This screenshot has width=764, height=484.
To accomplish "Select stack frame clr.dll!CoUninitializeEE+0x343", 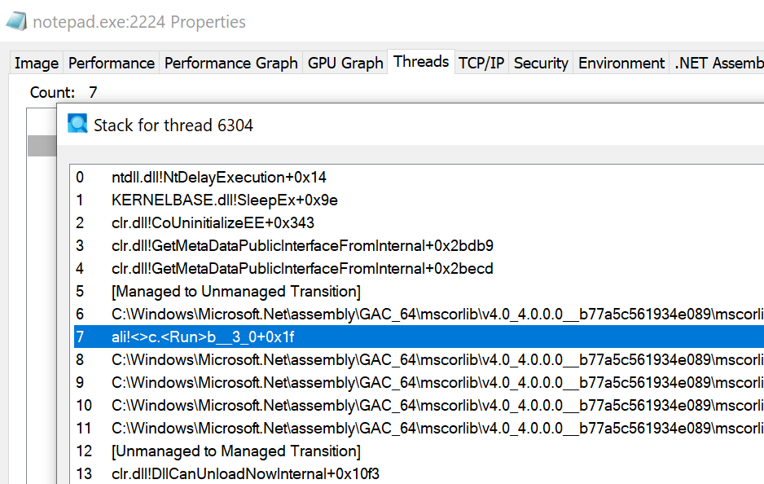I will coord(419,222).
